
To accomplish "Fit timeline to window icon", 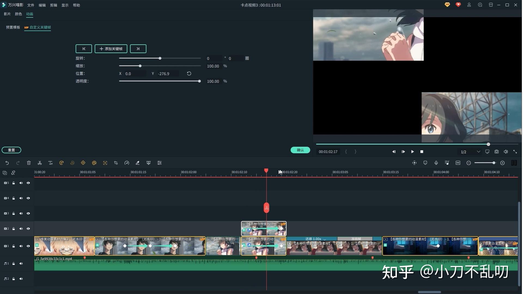I will 458,163.
